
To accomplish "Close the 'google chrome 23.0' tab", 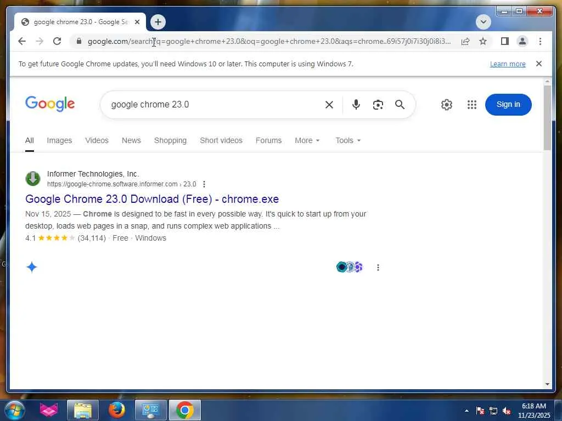I will (137, 22).
